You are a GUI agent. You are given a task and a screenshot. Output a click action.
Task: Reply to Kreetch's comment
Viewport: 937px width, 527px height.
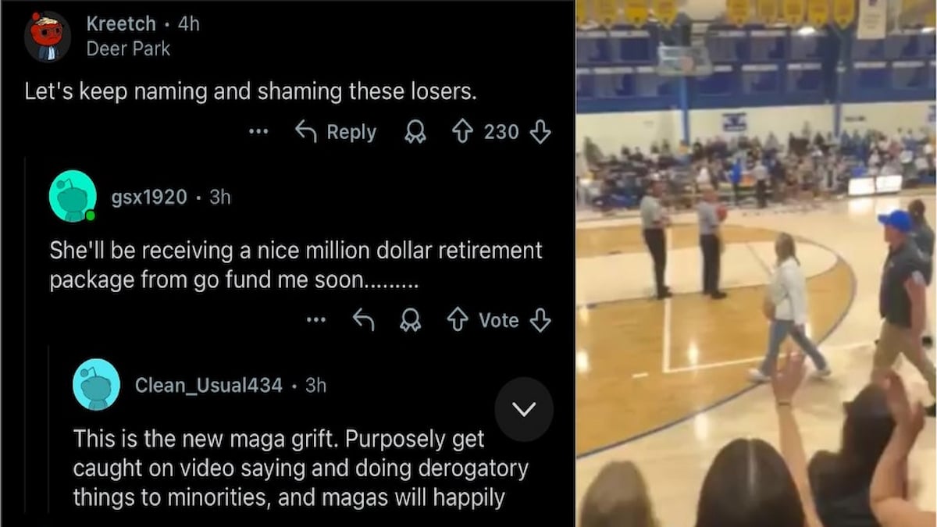tap(336, 132)
